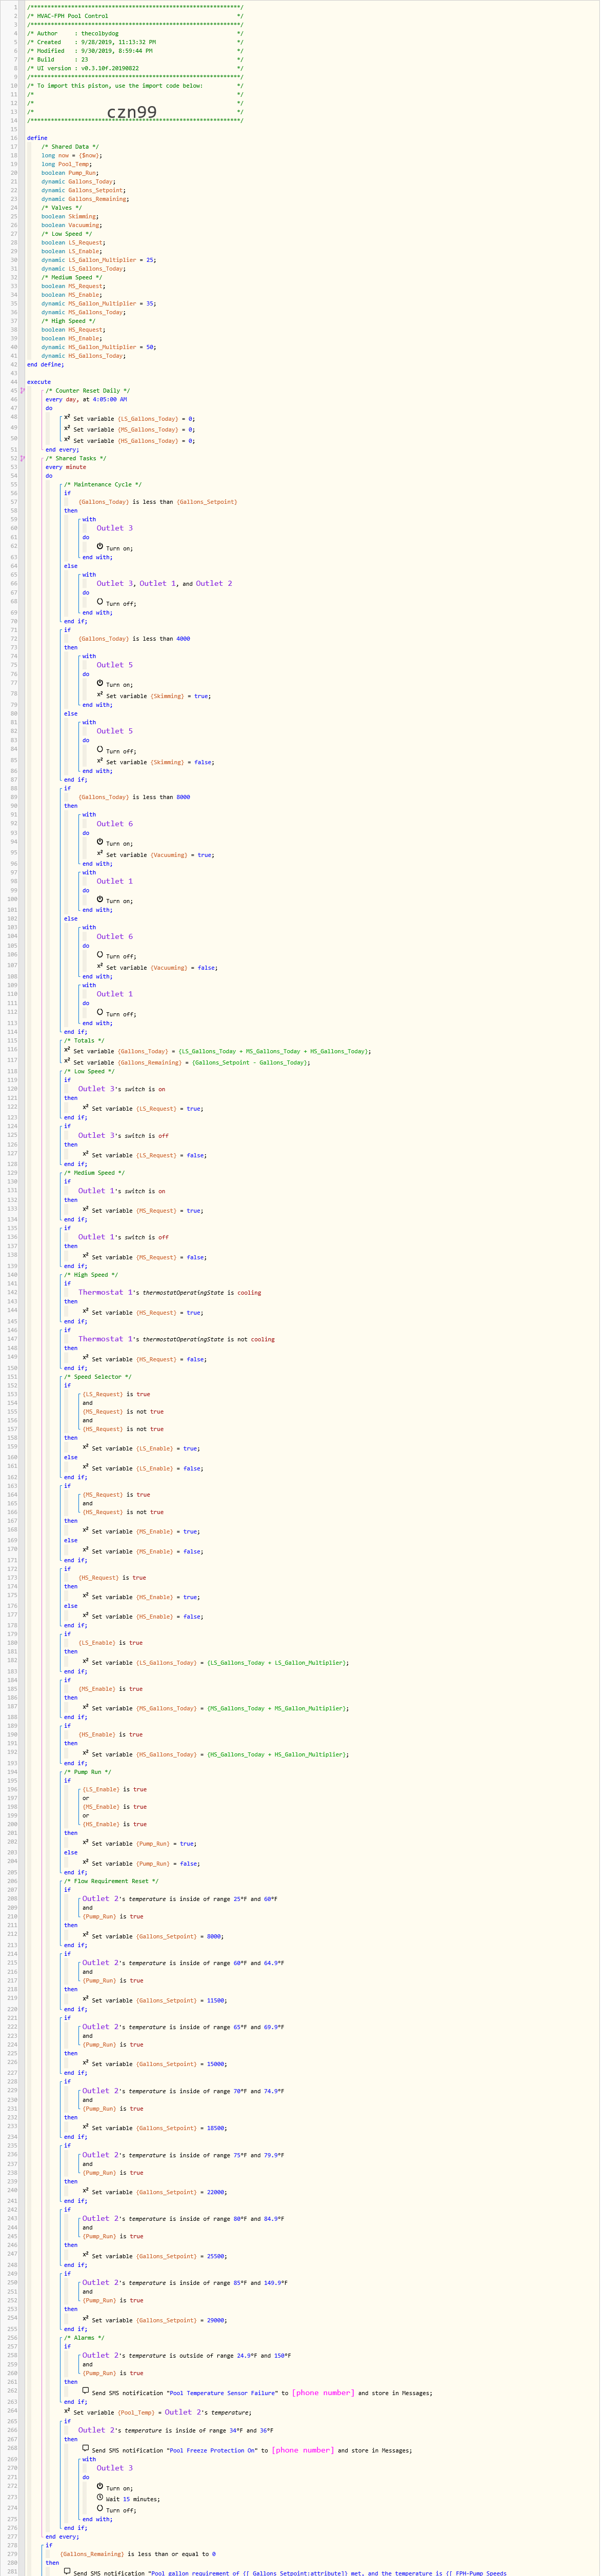Click condition Thermostat 1 thermostatOperatingState is cooling

[x=170, y=1292]
